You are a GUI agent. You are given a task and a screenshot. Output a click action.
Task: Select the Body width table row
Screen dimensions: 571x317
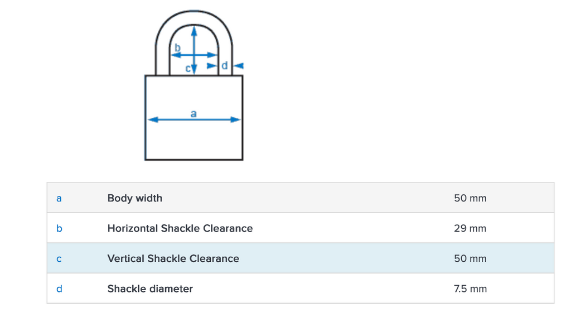click(x=300, y=198)
